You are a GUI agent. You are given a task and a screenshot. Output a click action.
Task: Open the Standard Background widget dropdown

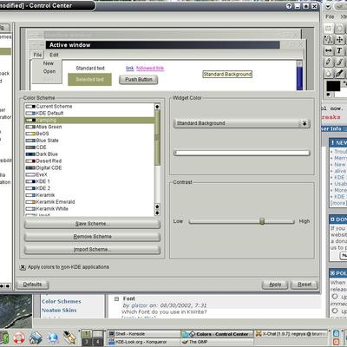tap(242, 123)
